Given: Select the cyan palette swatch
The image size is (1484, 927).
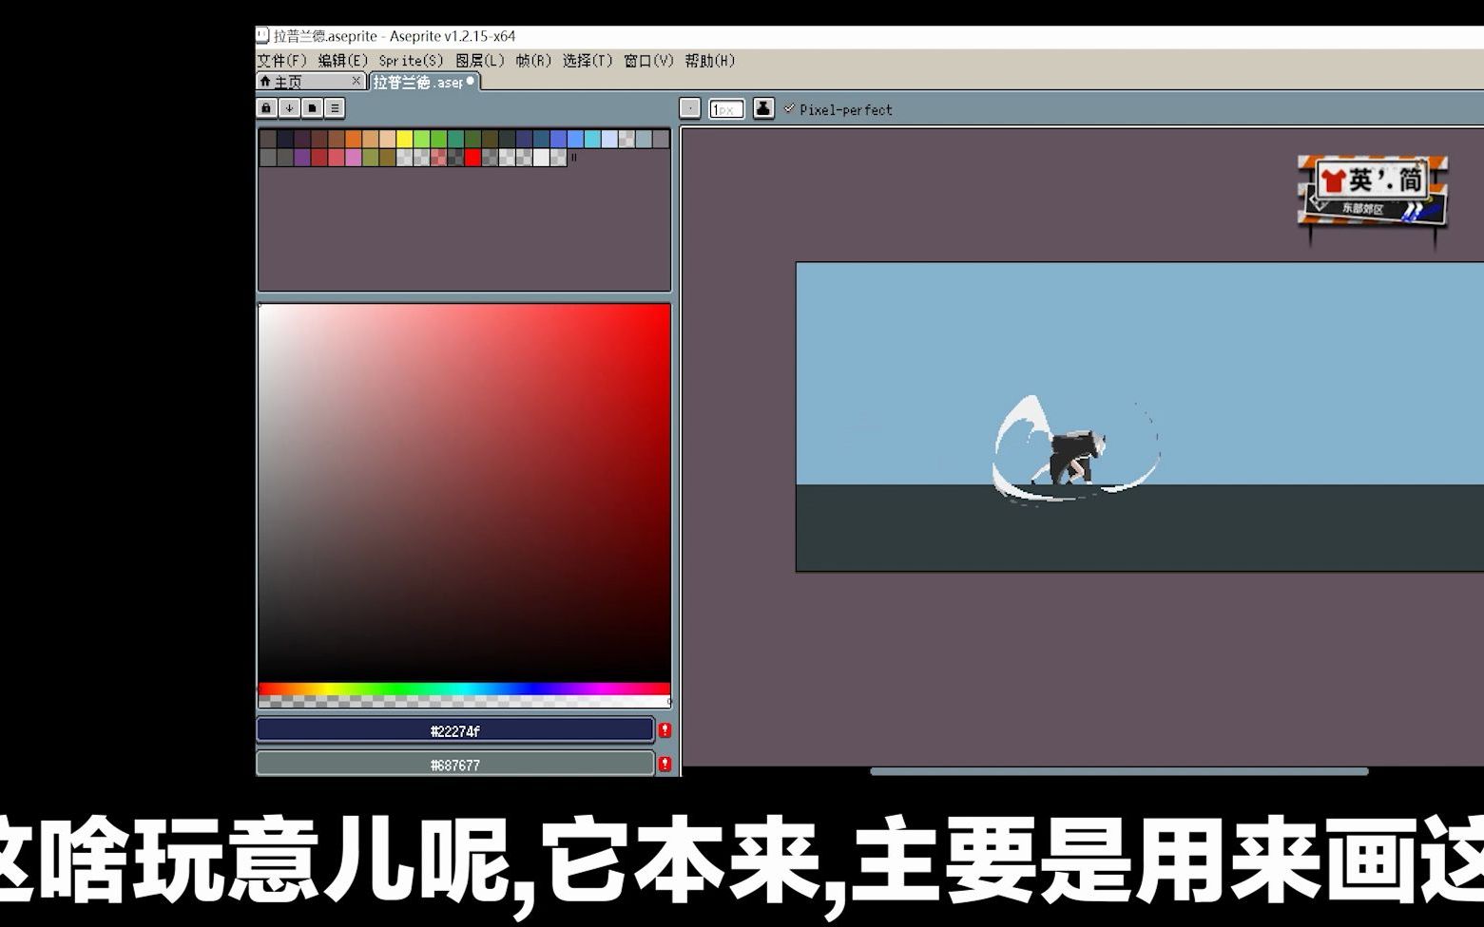Looking at the screenshot, I should pyautogui.click(x=592, y=140).
